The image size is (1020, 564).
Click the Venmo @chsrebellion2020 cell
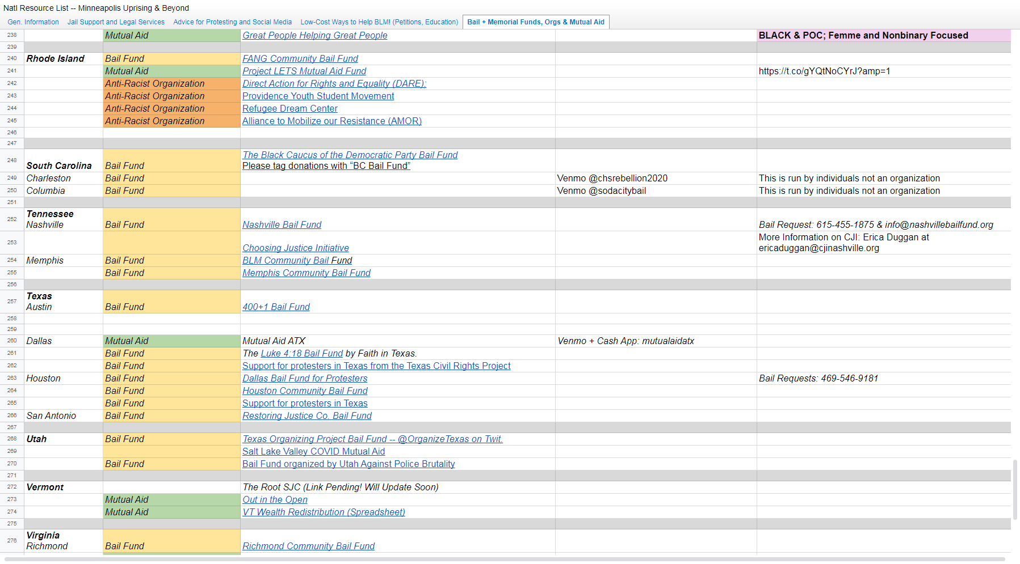656,178
